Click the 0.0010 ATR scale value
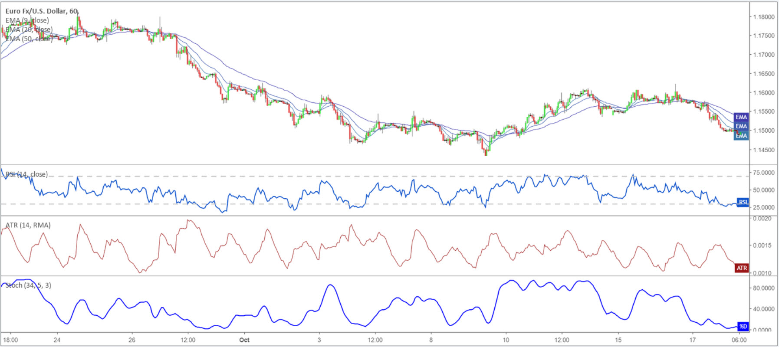779x347 pixels. 762,273
